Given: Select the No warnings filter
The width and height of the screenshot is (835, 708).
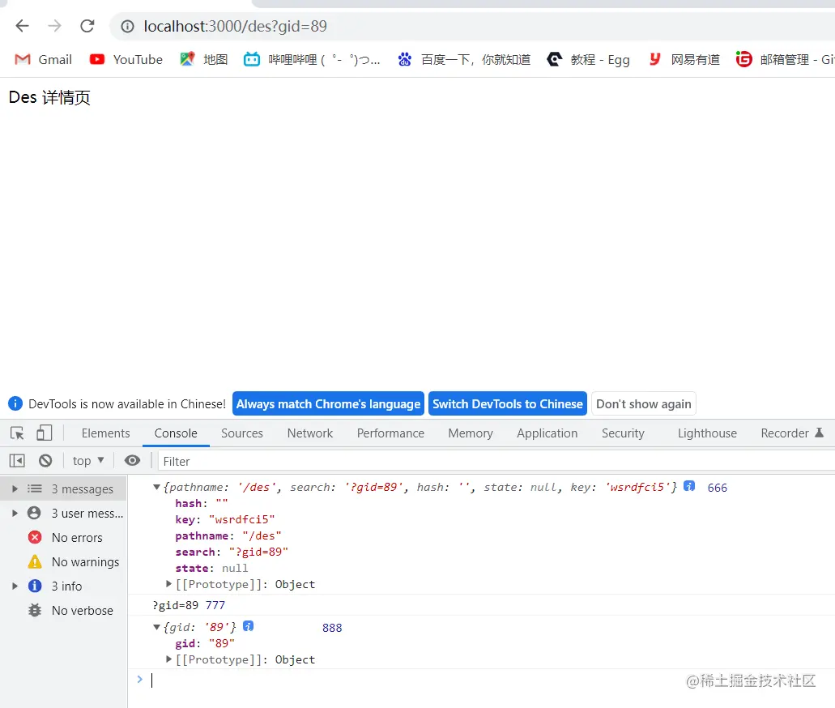Looking at the screenshot, I should [74, 562].
